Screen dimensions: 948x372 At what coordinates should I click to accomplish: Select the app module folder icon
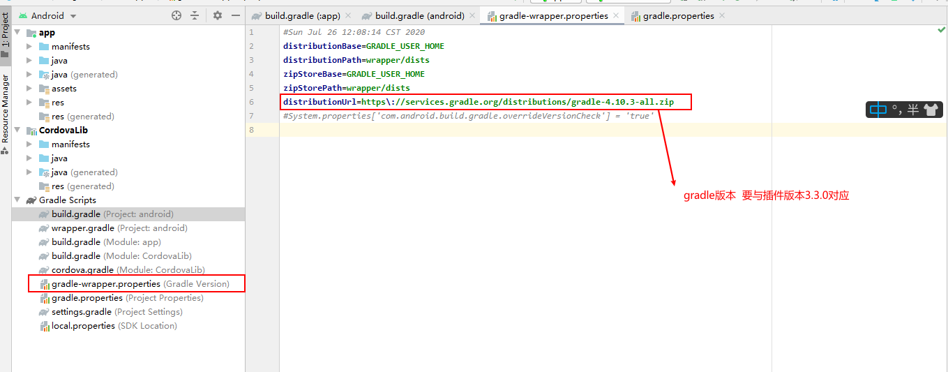[x=31, y=33]
